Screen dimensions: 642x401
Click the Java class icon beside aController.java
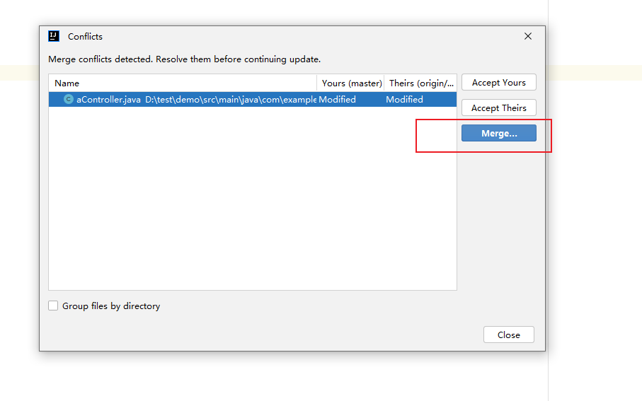click(x=68, y=100)
